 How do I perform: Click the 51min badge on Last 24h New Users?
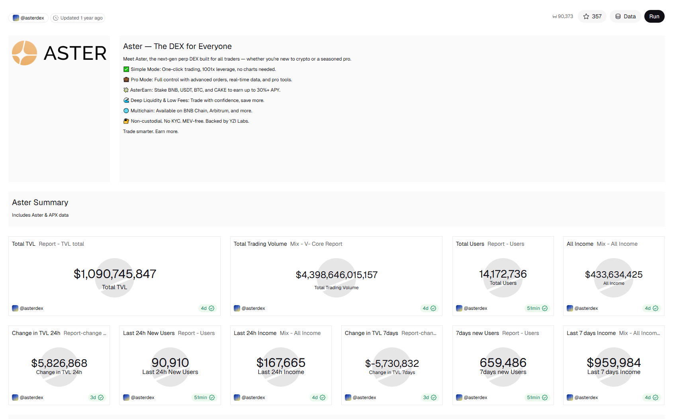coord(204,397)
